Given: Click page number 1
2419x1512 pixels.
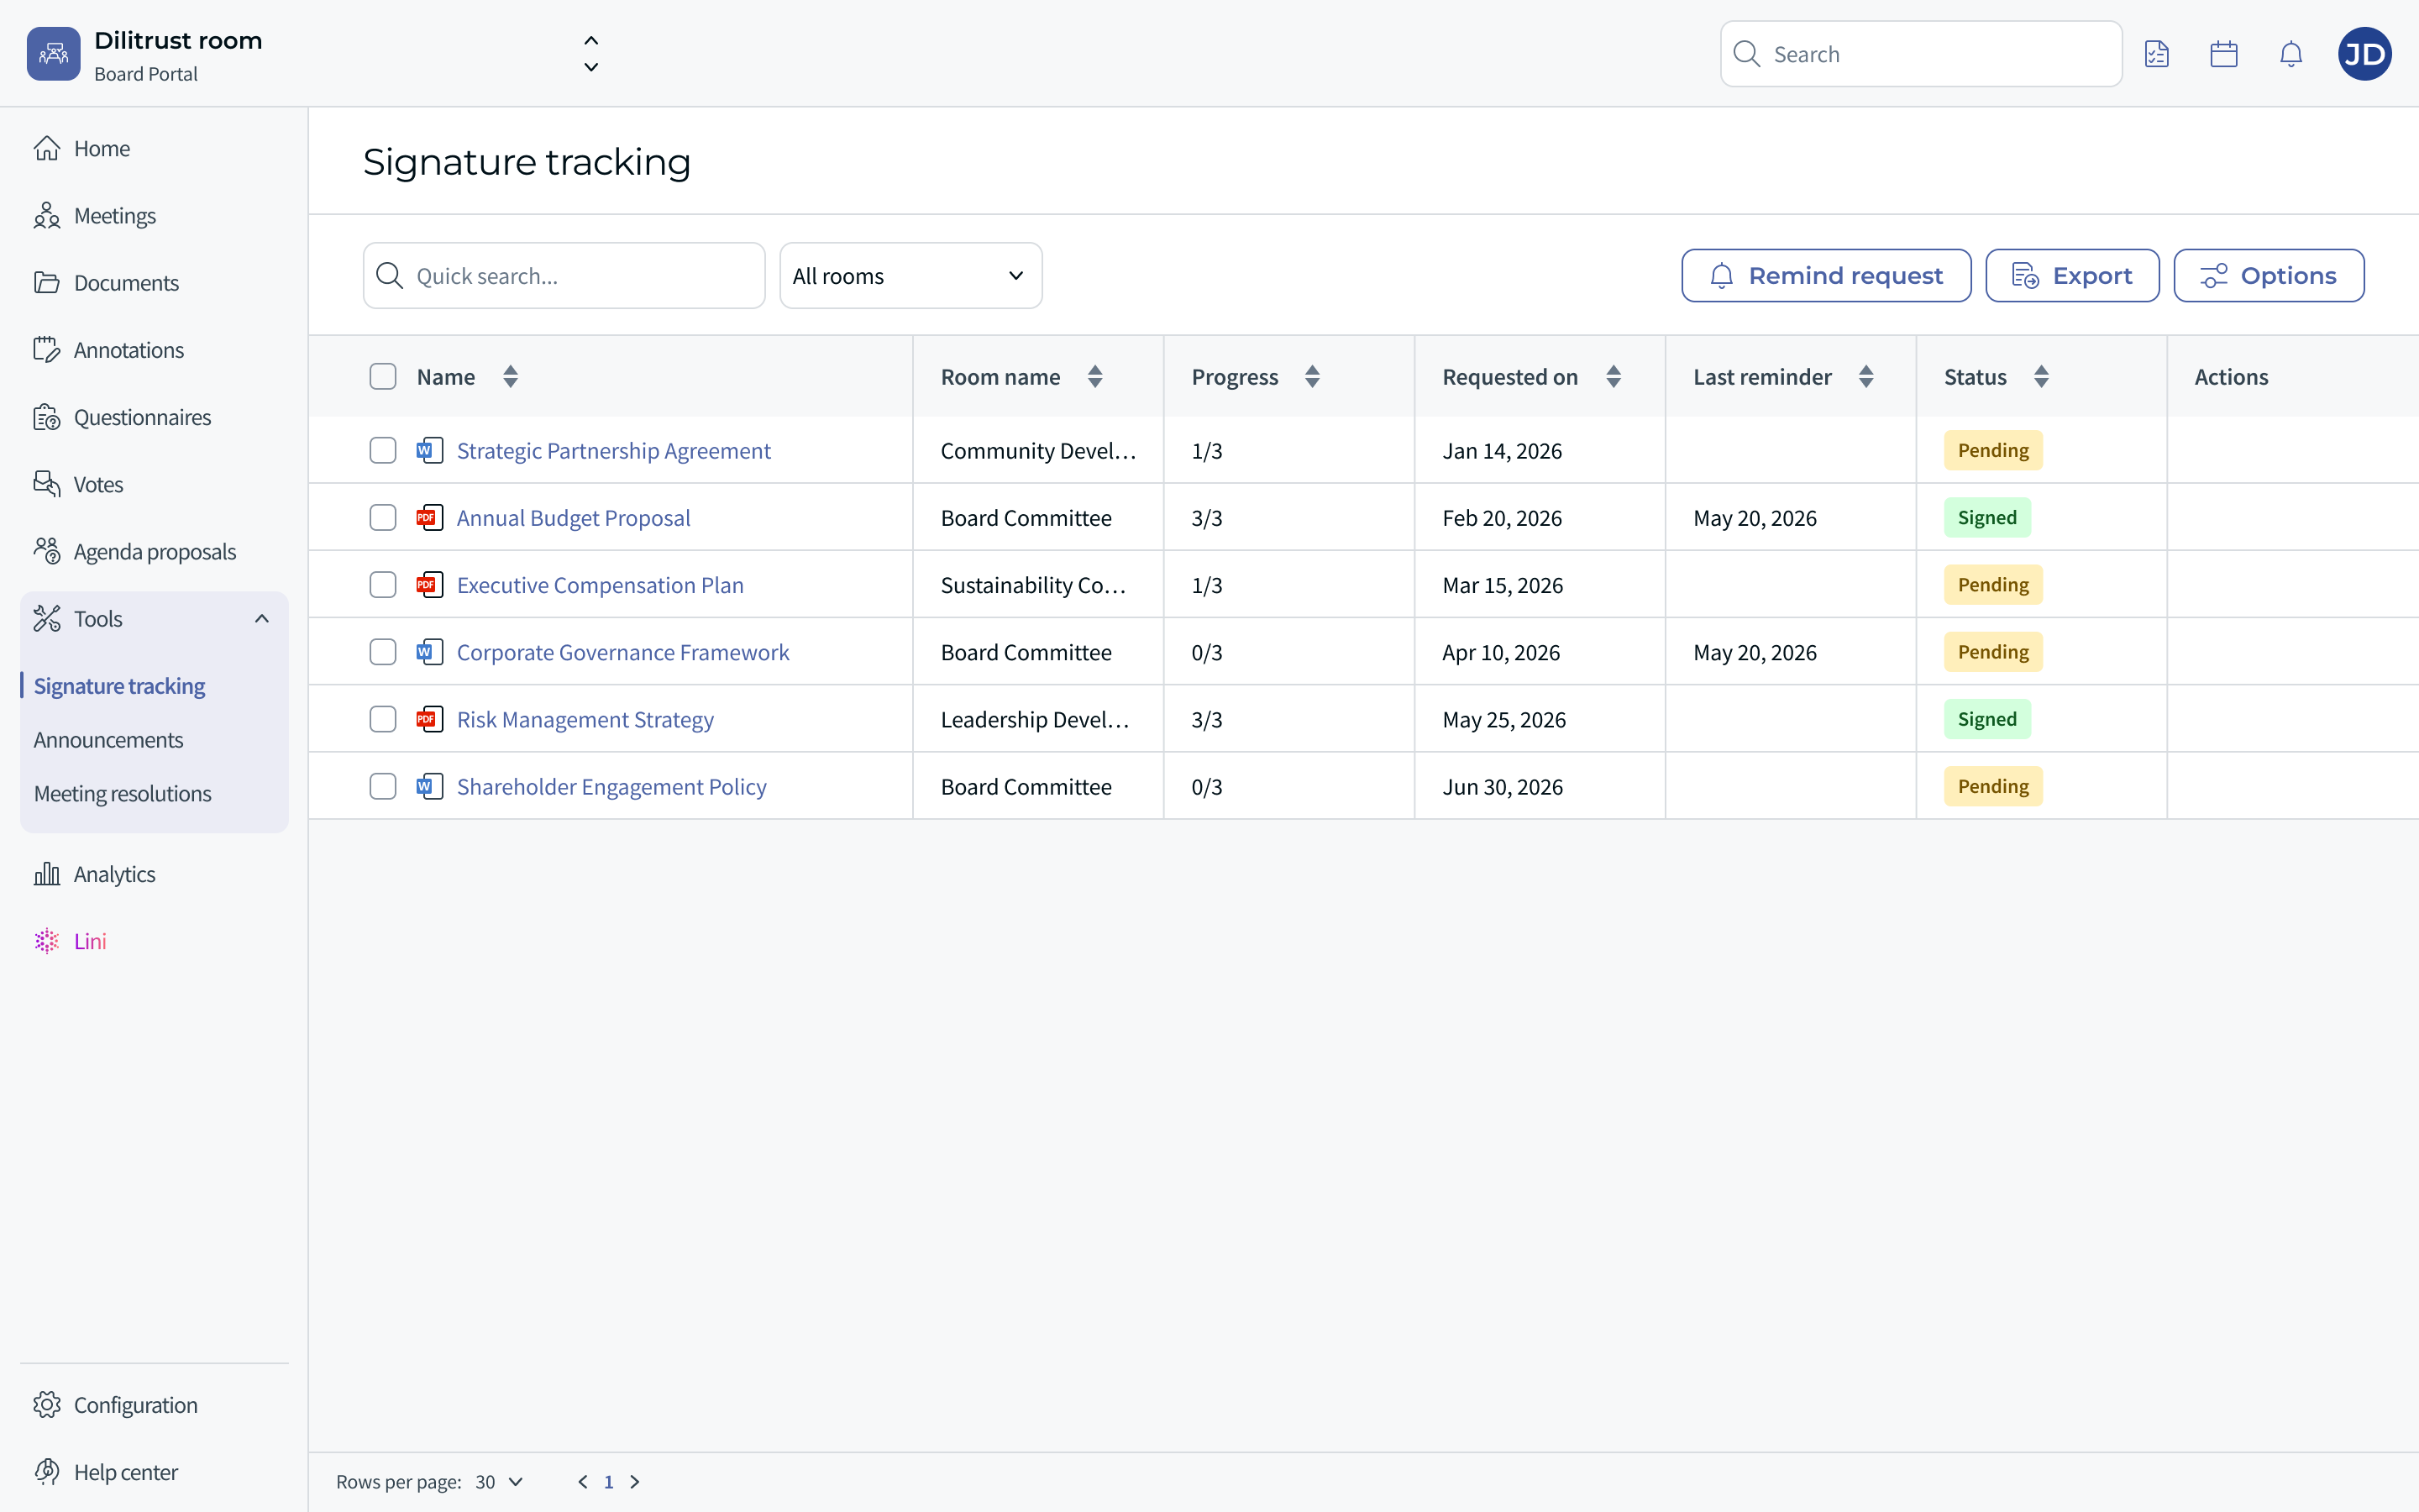Looking at the screenshot, I should coord(609,1482).
